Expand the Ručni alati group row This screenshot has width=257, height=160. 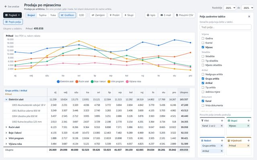point(6,127)
